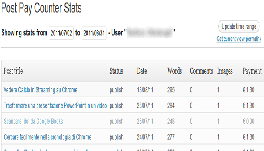264x151 pixels.
Task: Open post Vedere Calcio in Streaming su Chrome
Action: [x=40, y=90]
